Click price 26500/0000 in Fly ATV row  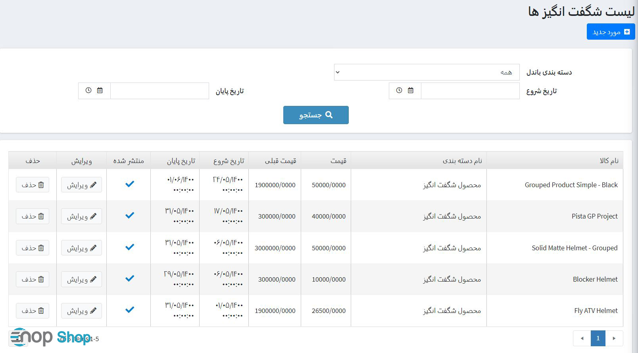pos(329,311)
